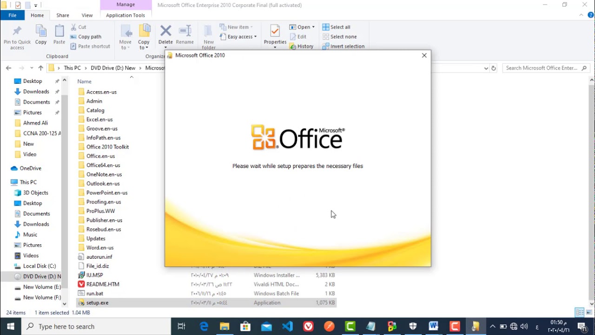Click the refresh button by address bar
The width and height of the screenshot is (595, 335).
coord(494,68)
